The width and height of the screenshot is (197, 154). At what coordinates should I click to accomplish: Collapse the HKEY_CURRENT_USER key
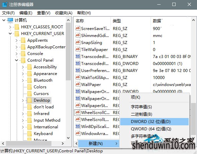pyautogui.click(x=10, y=33)
